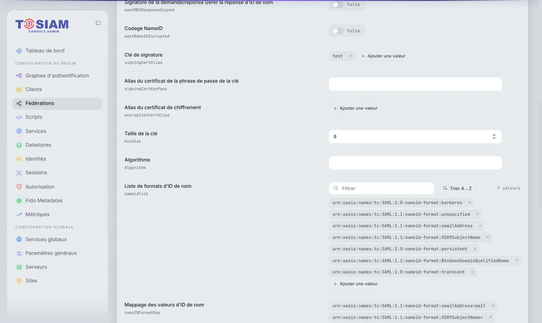Viewport: 542px width, 323px height.
Task: Toggle the Codage NameID switch
Action: [338, 31]
